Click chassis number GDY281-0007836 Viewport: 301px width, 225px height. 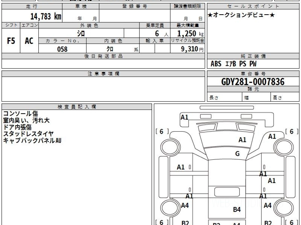point(253,82)
